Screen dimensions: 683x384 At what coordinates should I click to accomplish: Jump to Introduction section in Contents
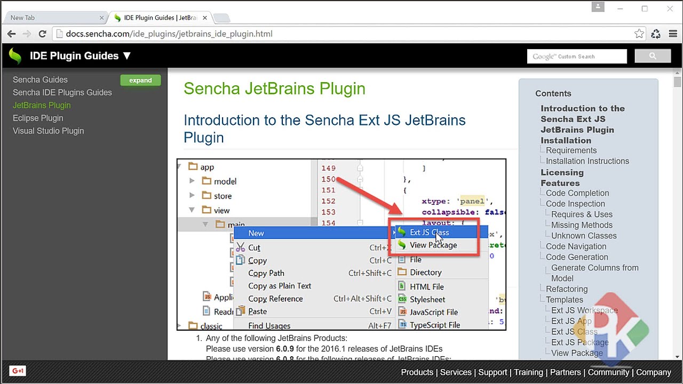pos(583,119)
